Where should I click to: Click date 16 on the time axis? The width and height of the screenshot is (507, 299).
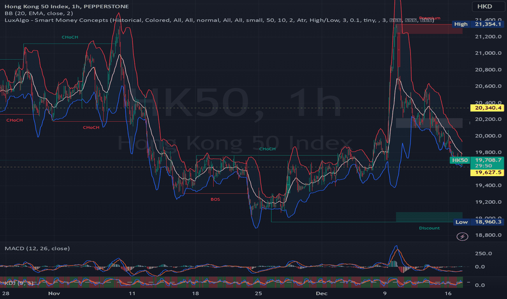pos(448,293)
